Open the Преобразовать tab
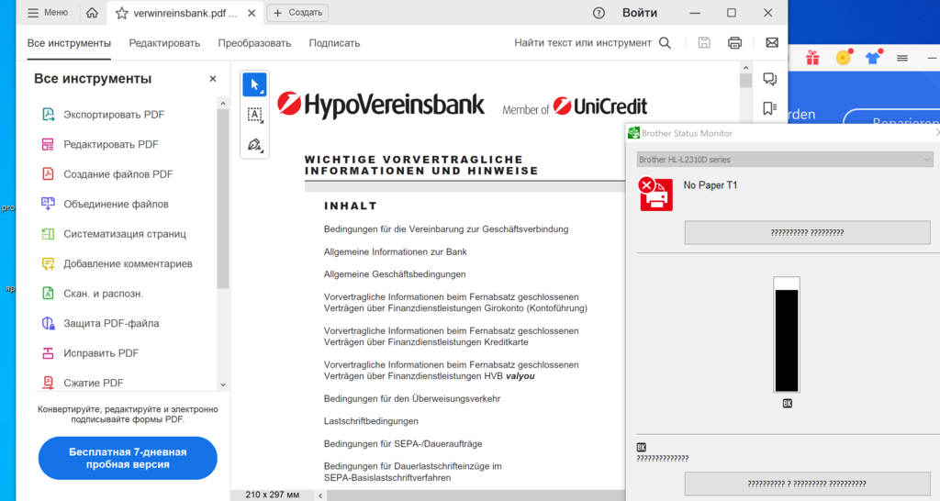Viewport: 940px width, 501px height. (x=254, y=43)
